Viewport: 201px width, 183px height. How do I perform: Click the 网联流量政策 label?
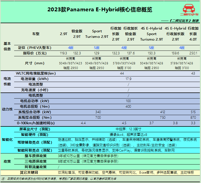click(x=36, y=167)
